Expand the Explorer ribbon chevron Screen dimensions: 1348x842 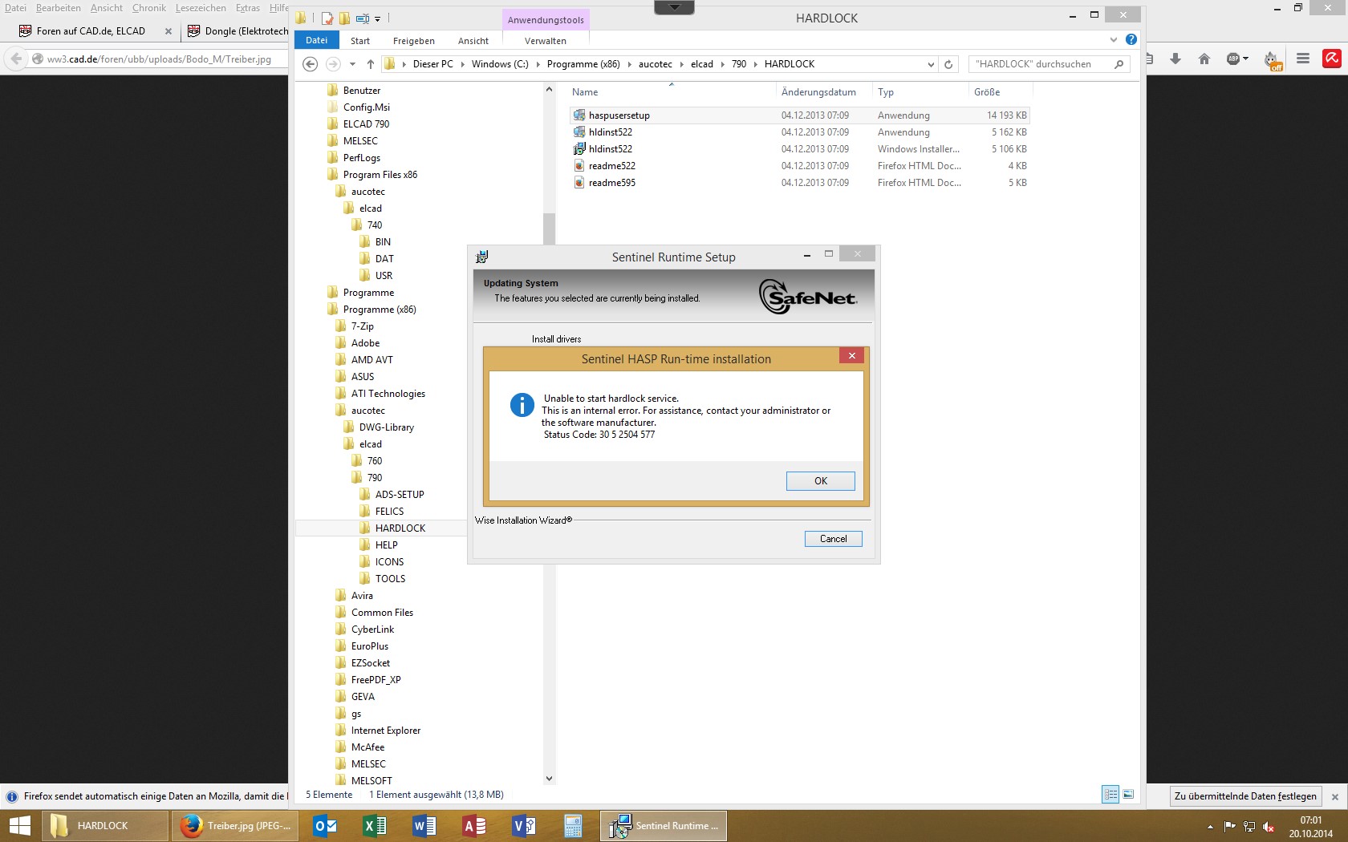point(1113,39)
